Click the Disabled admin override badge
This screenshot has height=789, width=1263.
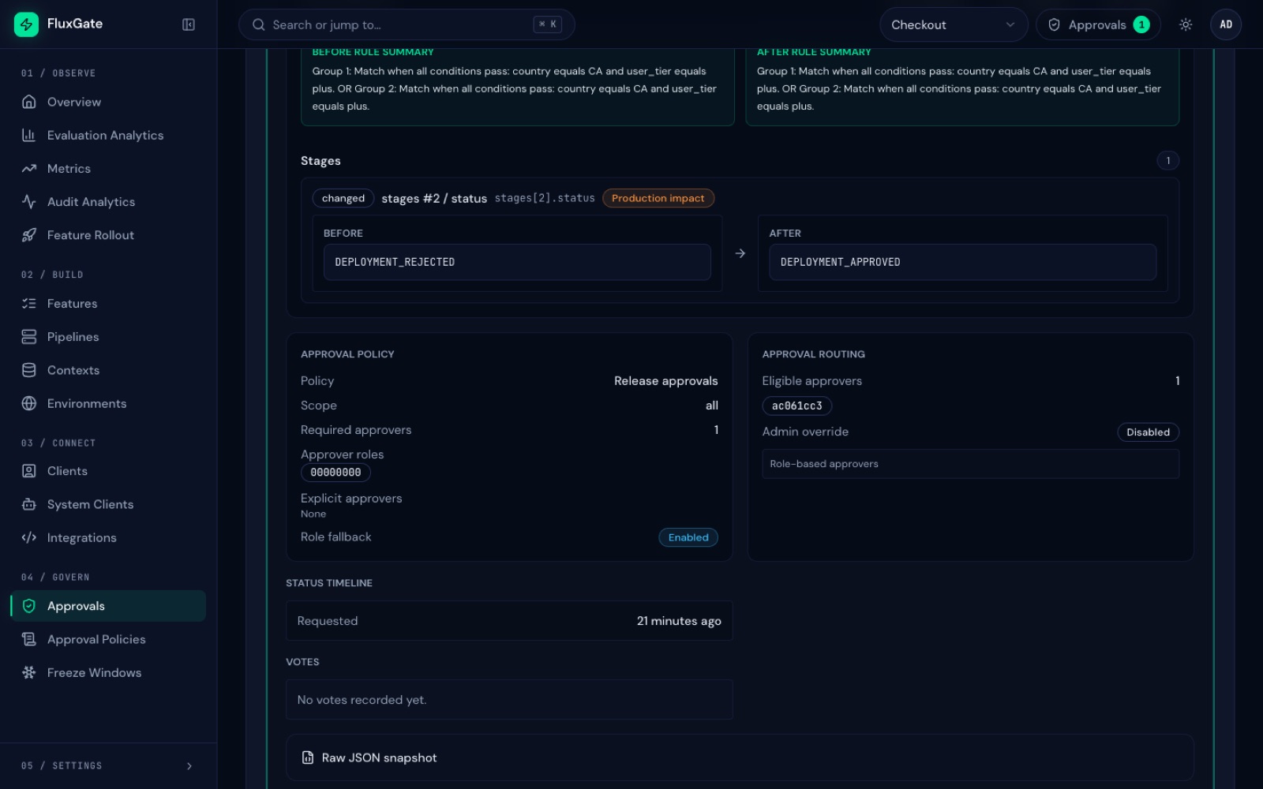[x=1148, y=432]
